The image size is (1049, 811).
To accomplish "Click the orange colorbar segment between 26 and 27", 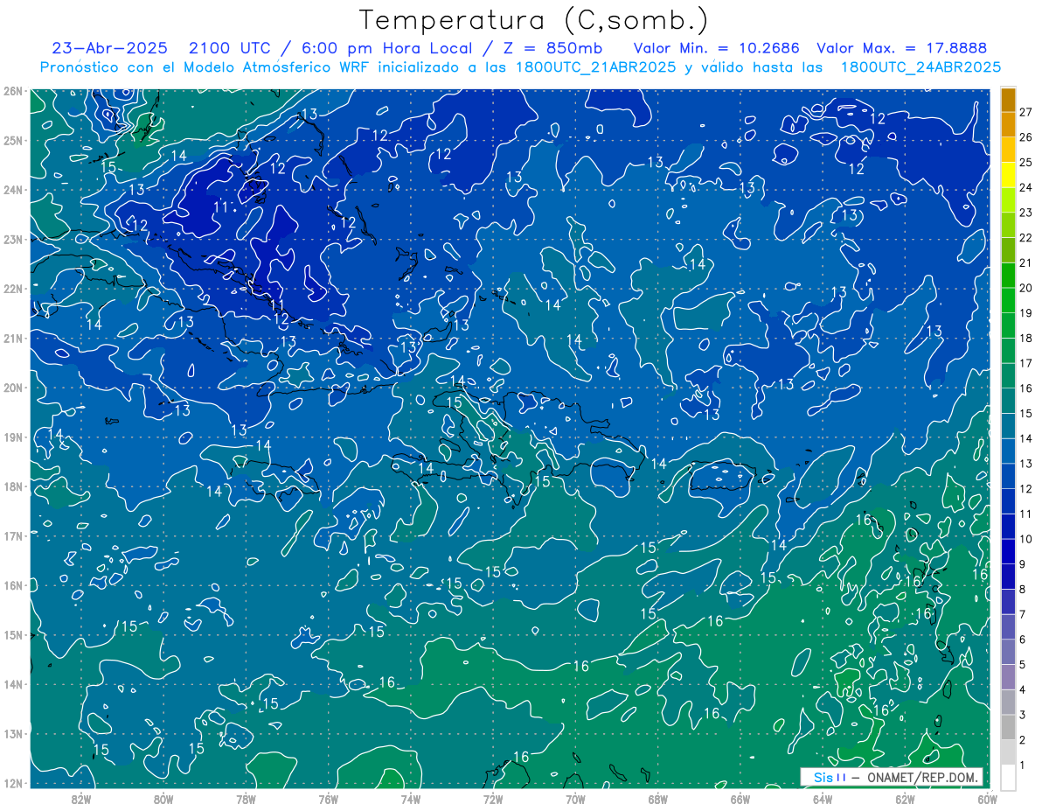I will click(1008, 124).
